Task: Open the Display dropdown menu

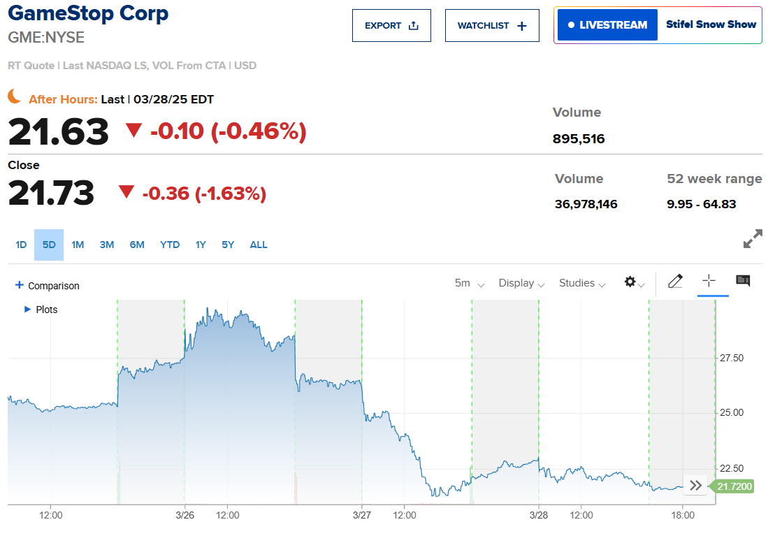Action: click(x=521, y=283)
